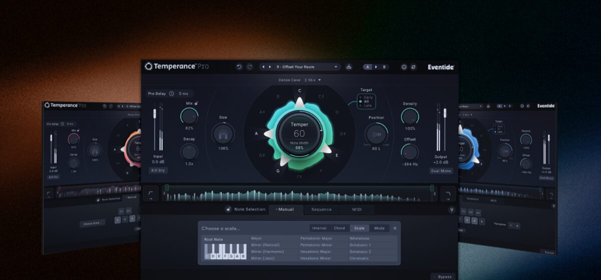Select compare slot A
Viewport: 601px width, 280px height.
tap(368, 66)
